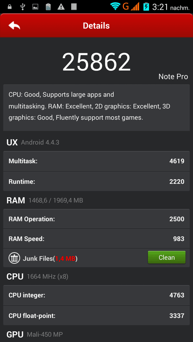Screen dimensions: 193x342
Task: Select the RAM Operation row
Action: click(96, 219)
